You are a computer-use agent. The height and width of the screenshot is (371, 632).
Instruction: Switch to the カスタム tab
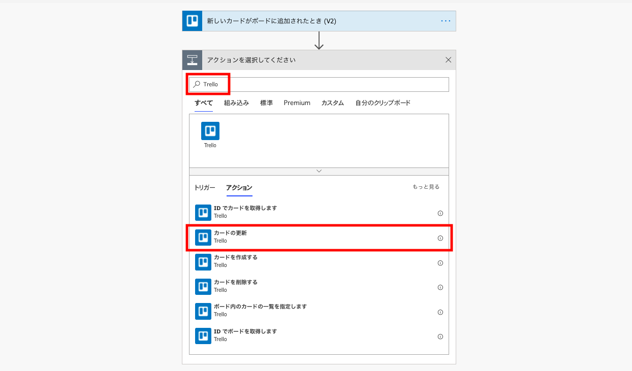pyautogui.click(x=332, y=103)
